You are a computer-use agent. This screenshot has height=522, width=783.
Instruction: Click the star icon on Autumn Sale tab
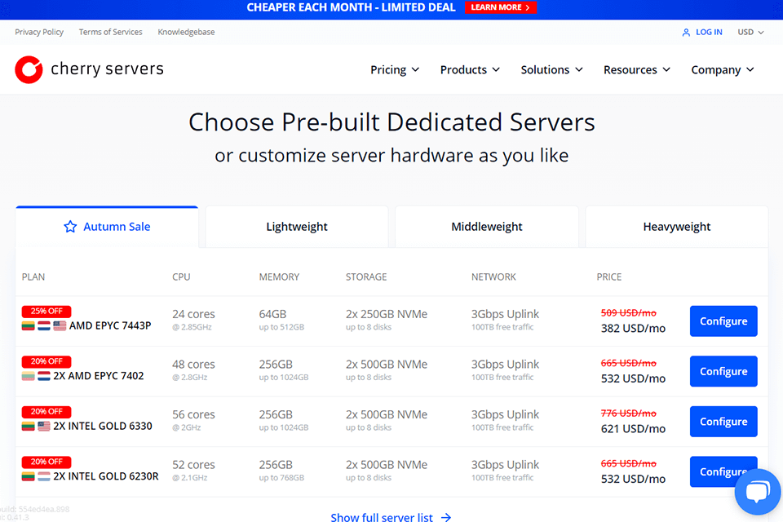[x=70, y=227]
